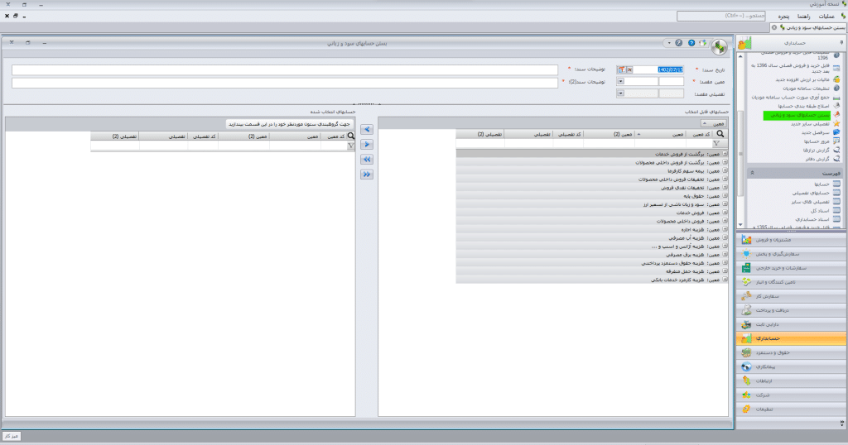Open ارتباطات module
Image resolution: width=848 pixels, height=445 pixels.
tap(791, 380)
